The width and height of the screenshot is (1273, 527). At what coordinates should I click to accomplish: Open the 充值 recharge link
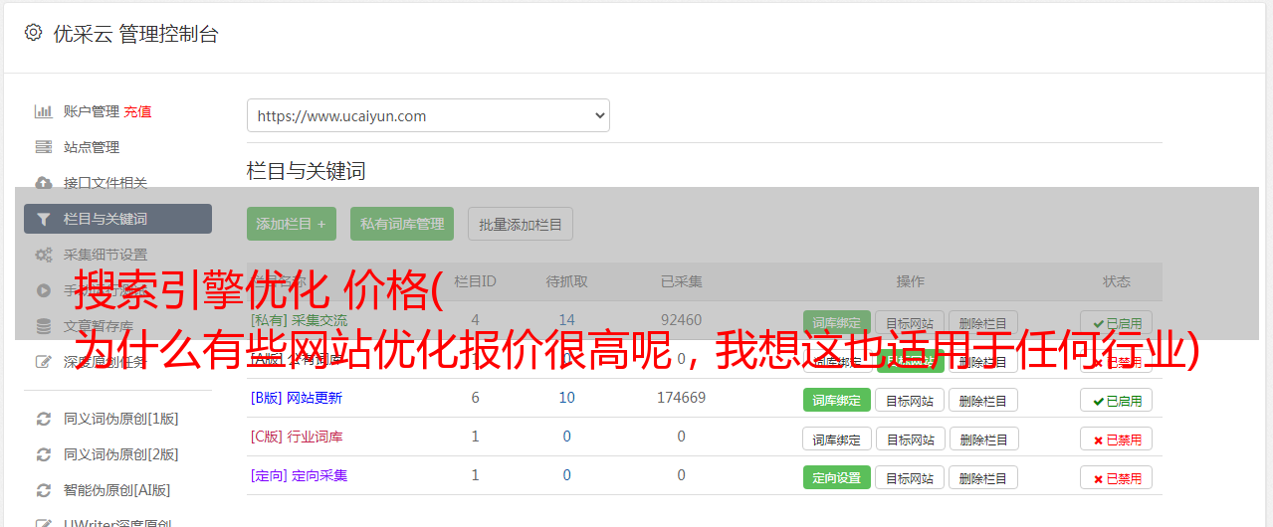coord(137,111)
